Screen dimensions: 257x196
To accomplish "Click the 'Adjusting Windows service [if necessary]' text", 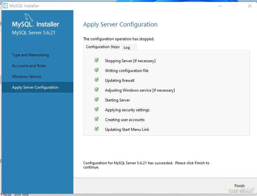I will pyautogui.click(x=140, y=90).
